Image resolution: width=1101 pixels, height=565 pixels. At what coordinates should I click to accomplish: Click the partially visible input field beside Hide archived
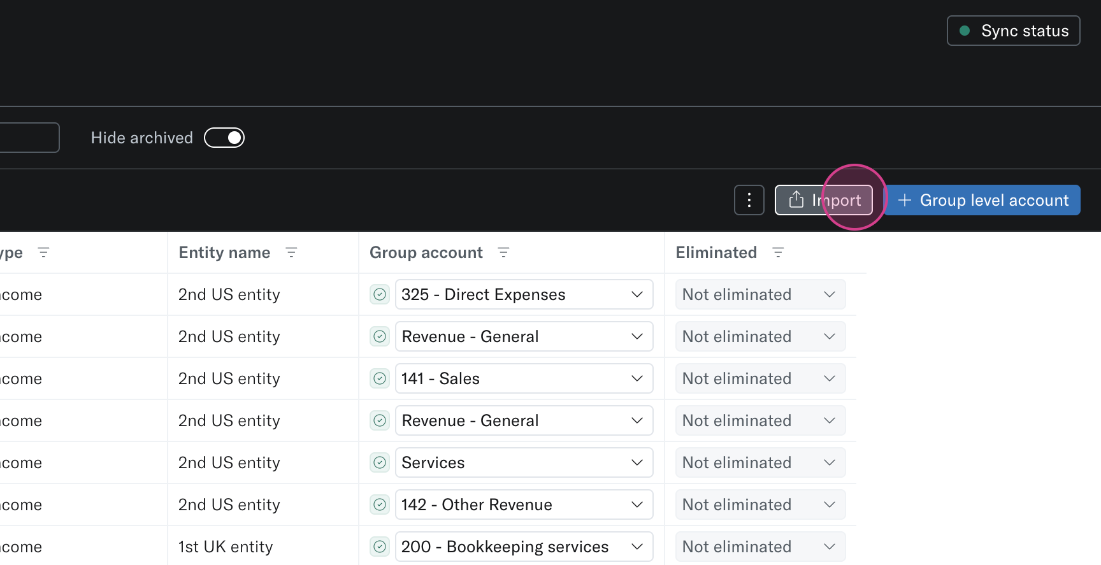click(x=29, y=138)
